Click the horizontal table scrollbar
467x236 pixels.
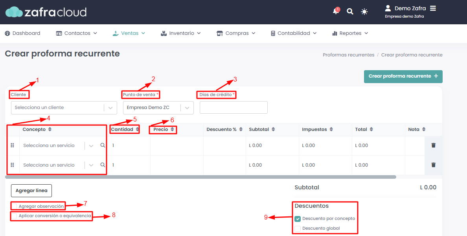tap(201, 177)
